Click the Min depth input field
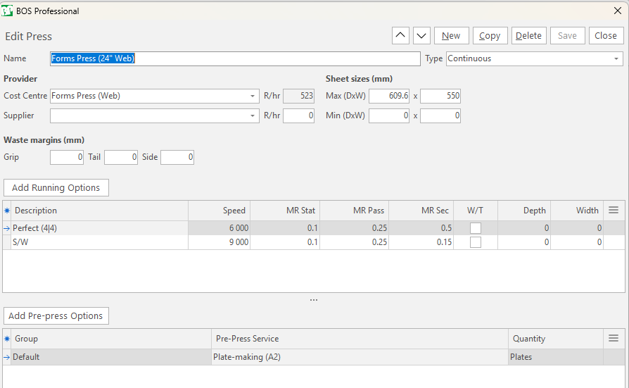Viewport: 629px width, 388px height. tap(389, 115)
